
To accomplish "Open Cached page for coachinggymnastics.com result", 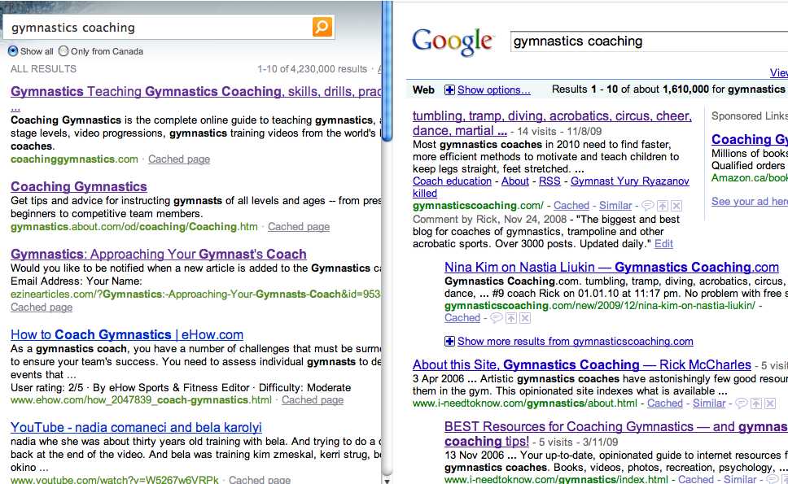I will [179, 159].
